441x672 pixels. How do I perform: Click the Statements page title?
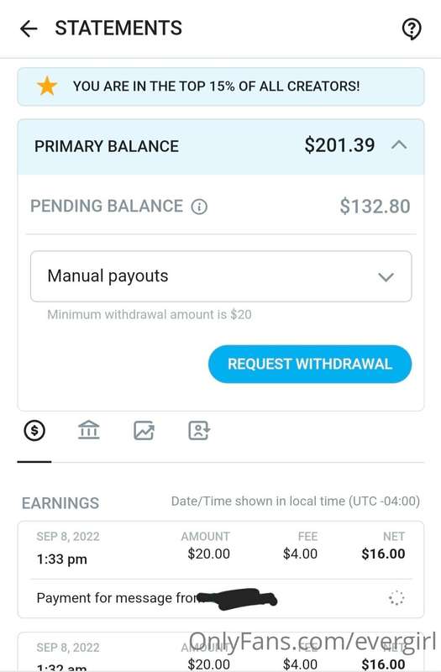pos(118,29)
